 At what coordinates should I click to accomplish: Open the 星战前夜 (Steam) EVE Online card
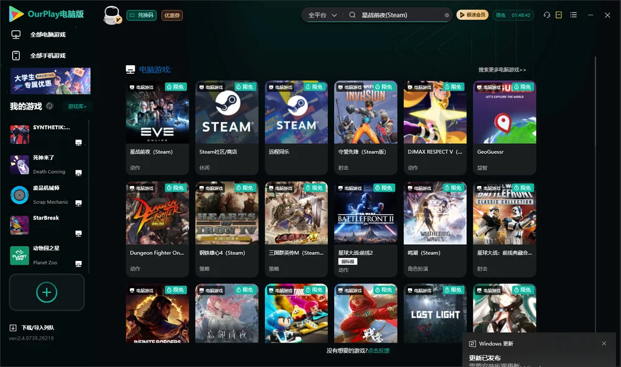pyautogui.click(x=157, y=127)
